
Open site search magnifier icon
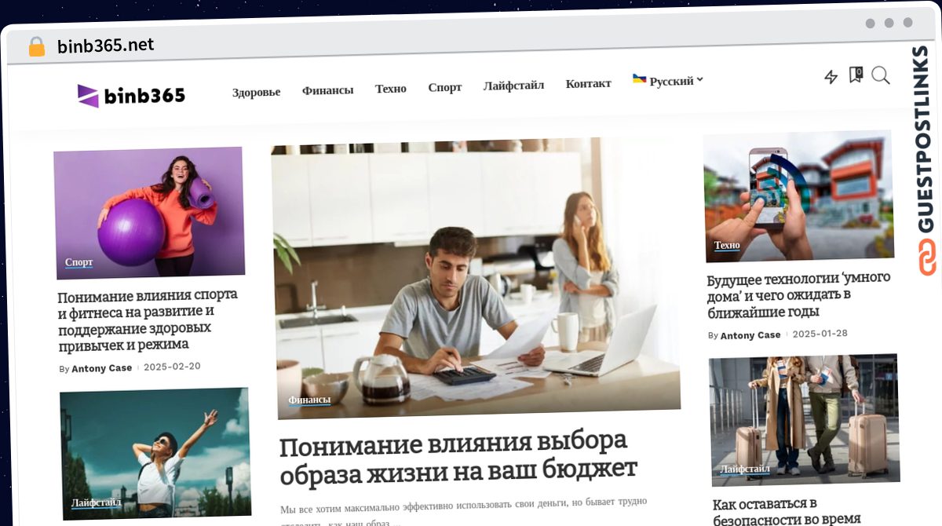(881, 75)
